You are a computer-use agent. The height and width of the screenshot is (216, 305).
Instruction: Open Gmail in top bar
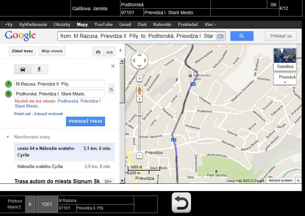[125, 25]
